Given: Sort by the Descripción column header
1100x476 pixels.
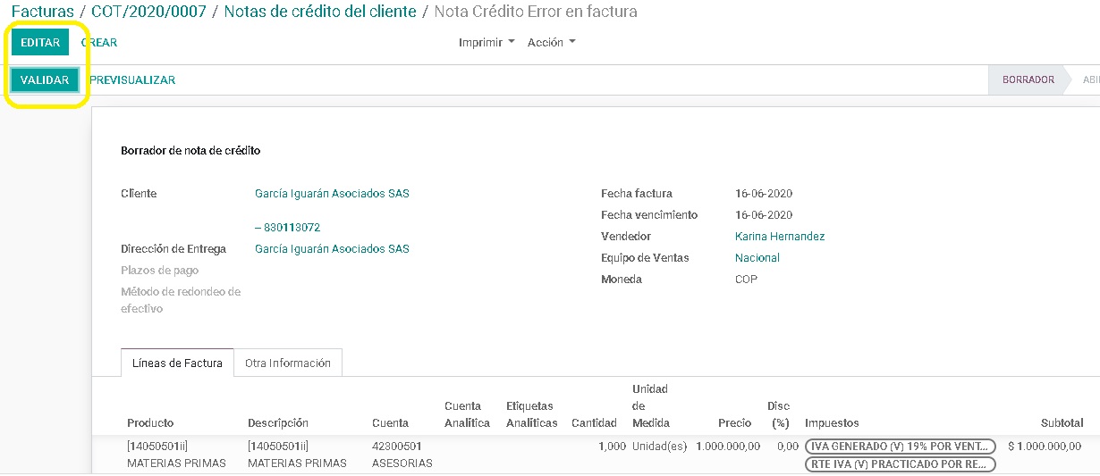Looking at the screenshot, I should [x=278, y=422].
